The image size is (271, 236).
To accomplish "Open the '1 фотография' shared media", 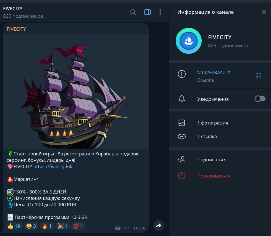I will 213,123.
